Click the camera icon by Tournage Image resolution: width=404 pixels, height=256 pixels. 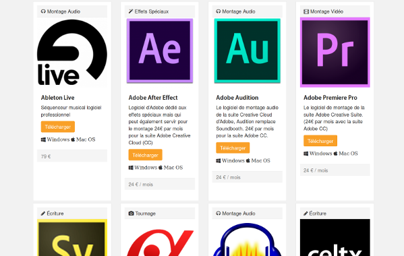tap(131, 214)
